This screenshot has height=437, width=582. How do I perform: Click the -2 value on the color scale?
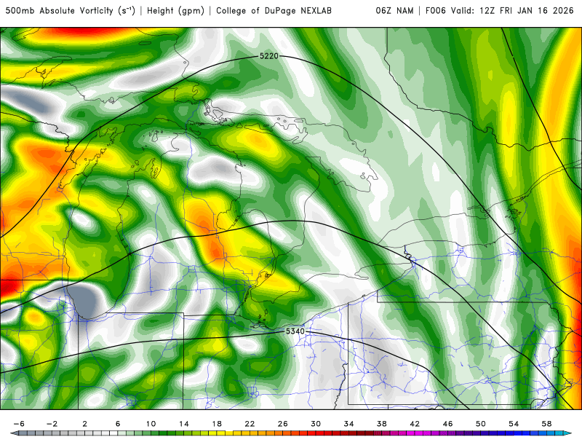pyautogui.click(x=52, y=424)
